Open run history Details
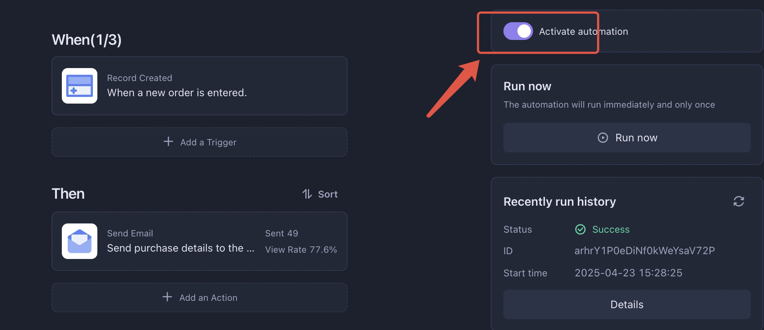The width and height of the screenshot is (764, 330). click(627, 304)
